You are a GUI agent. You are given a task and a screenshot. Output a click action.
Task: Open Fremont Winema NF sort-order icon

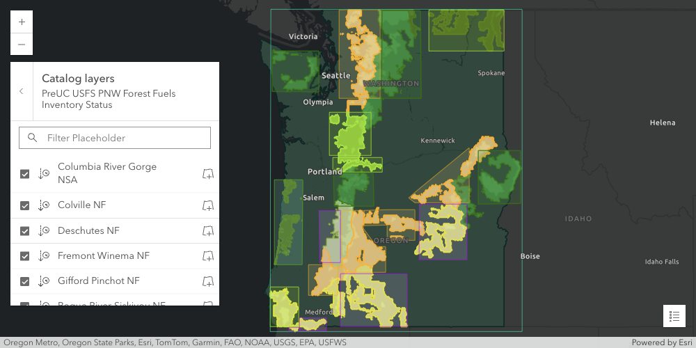coord(44,256)
